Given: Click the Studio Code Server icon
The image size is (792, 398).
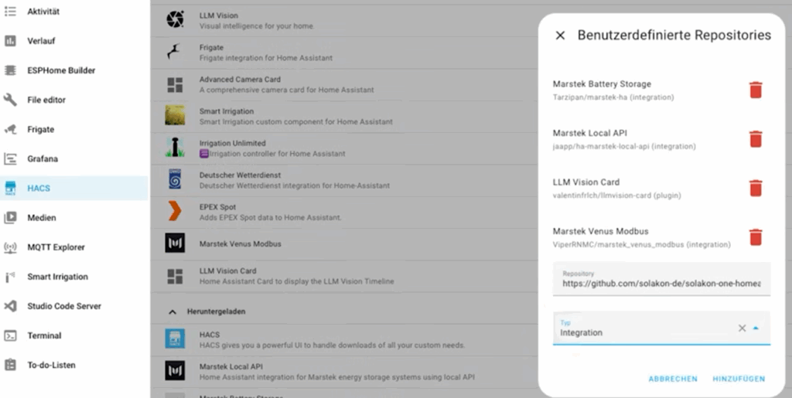Looking at the screenshot, I should (11, 306).
